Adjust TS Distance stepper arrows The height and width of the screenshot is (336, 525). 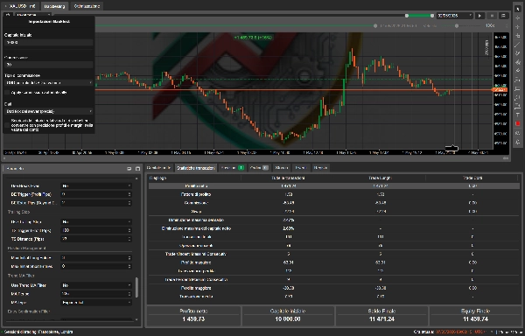(129, 239)
